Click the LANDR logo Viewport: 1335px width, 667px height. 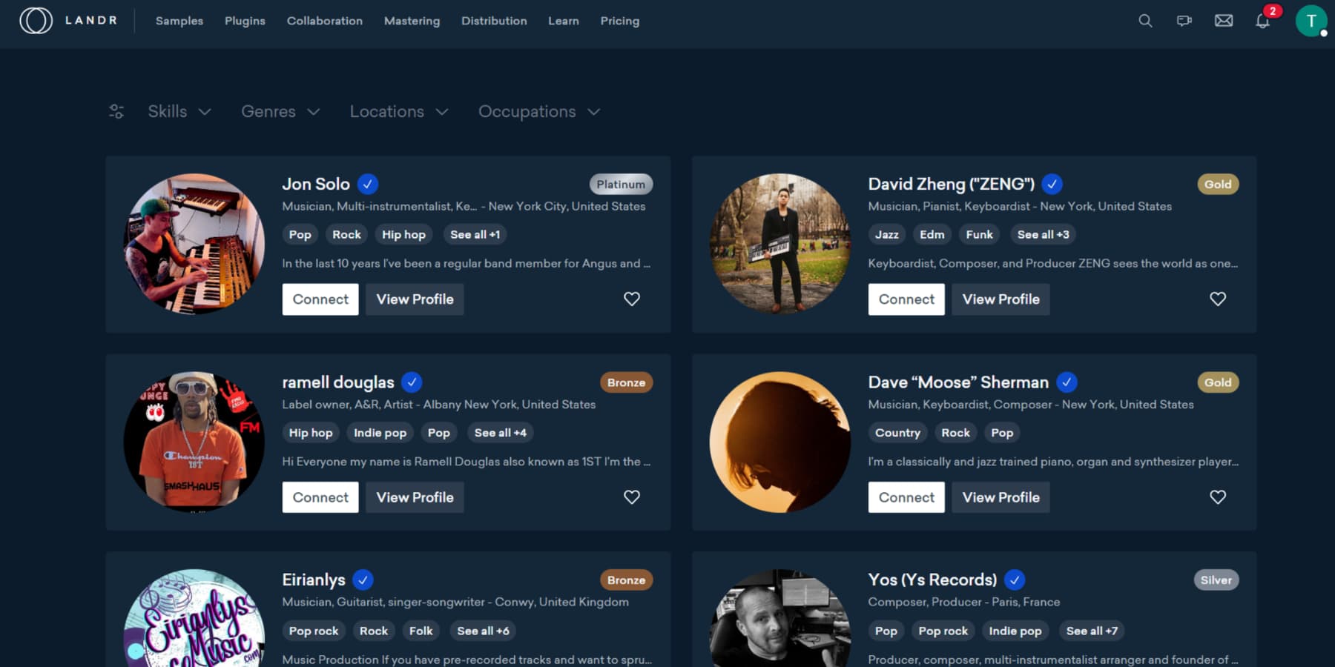(x=67, y=21)
